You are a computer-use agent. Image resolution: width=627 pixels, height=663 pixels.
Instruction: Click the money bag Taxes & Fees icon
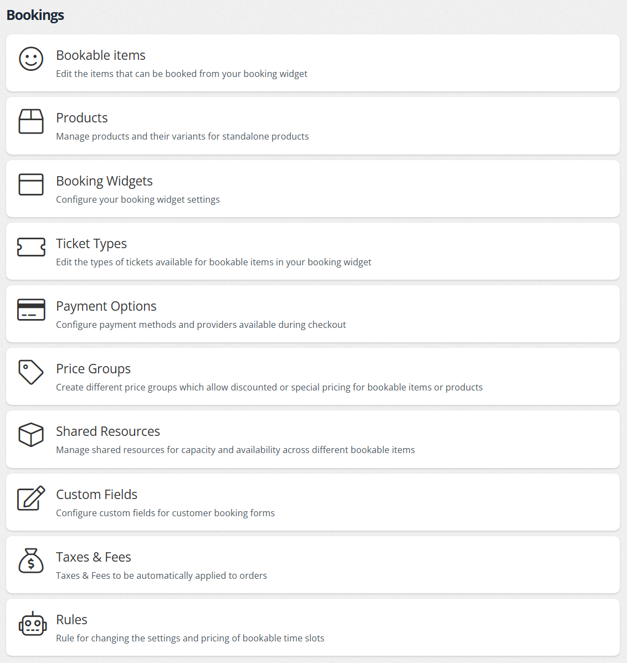point(31,561)
